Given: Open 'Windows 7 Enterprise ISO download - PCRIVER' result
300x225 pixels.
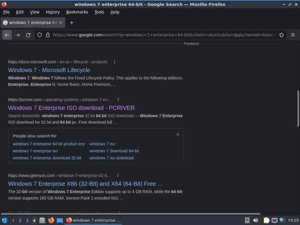Looking at the screenshot, I should coord(71,108).
